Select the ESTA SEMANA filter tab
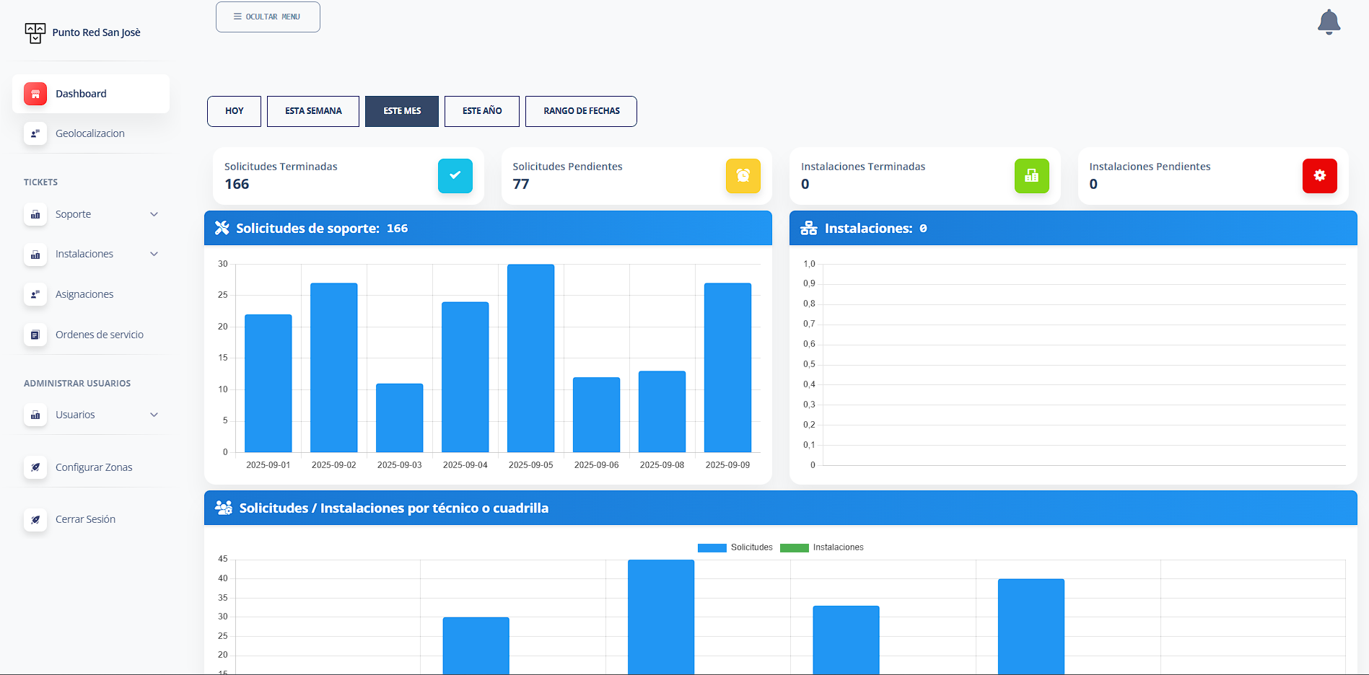 [x=313, y=111]
